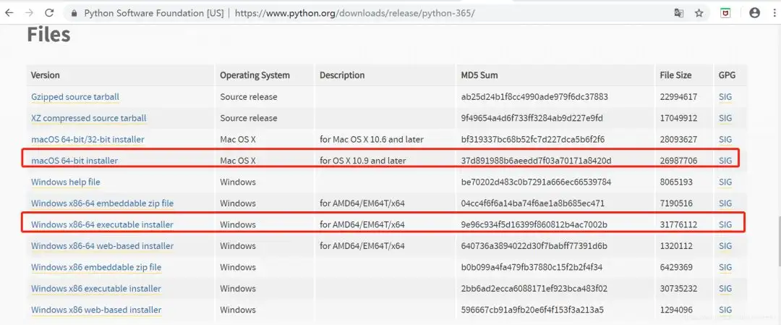Open the Windows help file link
This screenshot has height=325, width=781.
coord(66,182)
